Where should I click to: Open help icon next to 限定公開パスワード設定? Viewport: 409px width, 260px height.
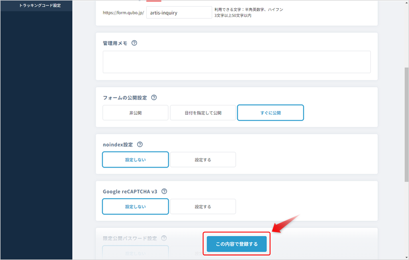pos(164,238)
